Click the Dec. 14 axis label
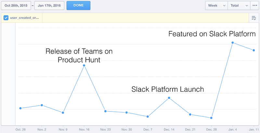260x133 pixels. pyautogui.click(x=169, y=129)
